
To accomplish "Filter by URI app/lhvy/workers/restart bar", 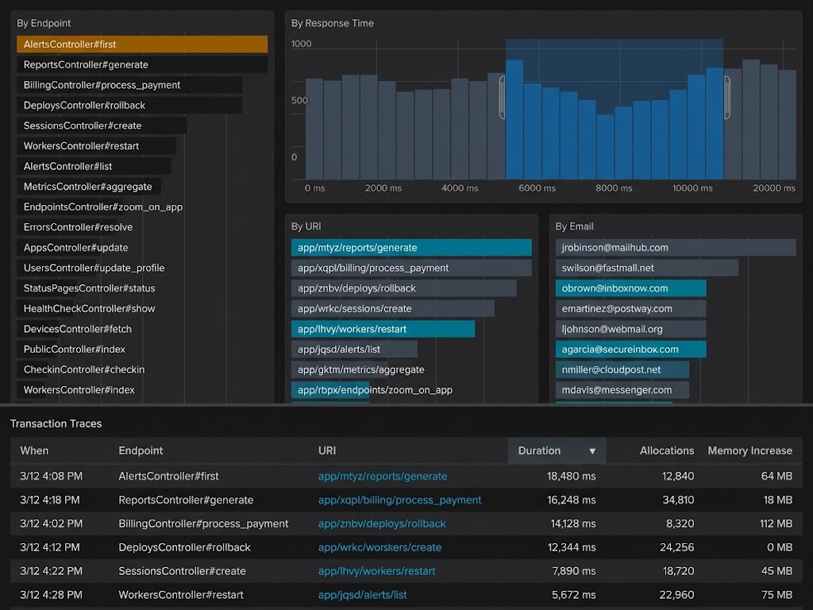I will pos(383,328).
